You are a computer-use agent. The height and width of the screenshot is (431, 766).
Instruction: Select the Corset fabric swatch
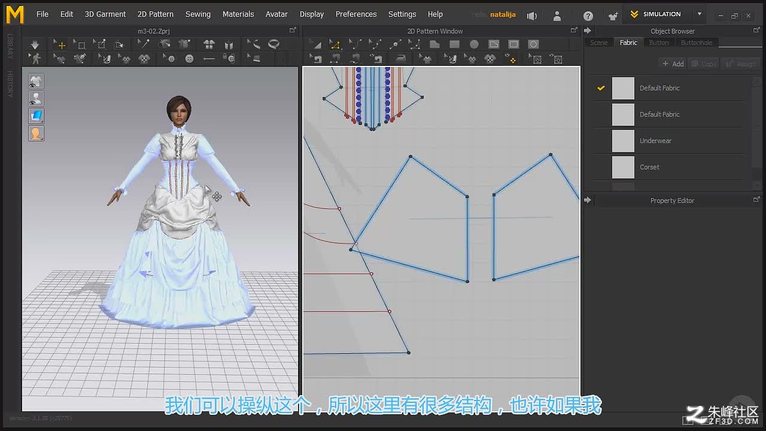click(x=623, y=167)
